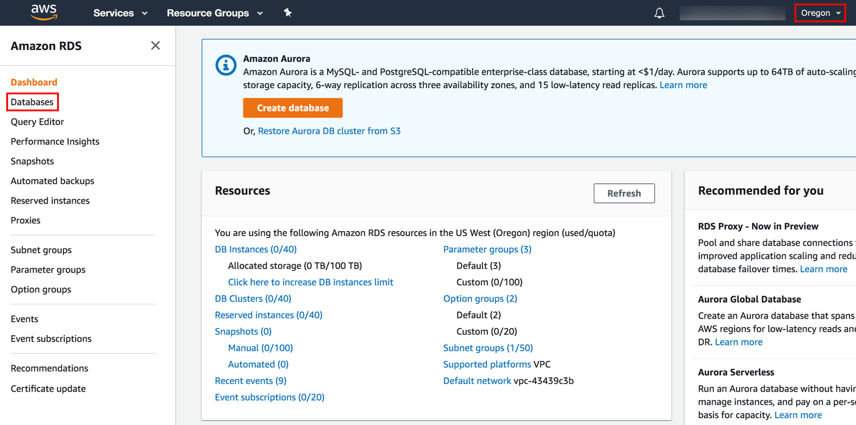Select Dashboard in the sidebar
The height and width of the screenshot is (425, 856).
[34, 82]
